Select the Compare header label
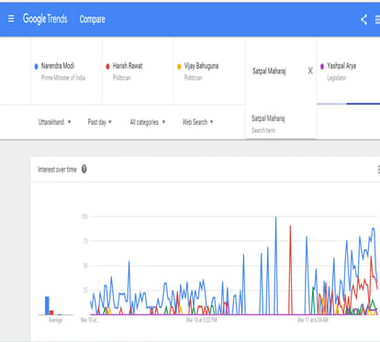The width and height of the screenshot is (380, 342). tap(92, 19)
